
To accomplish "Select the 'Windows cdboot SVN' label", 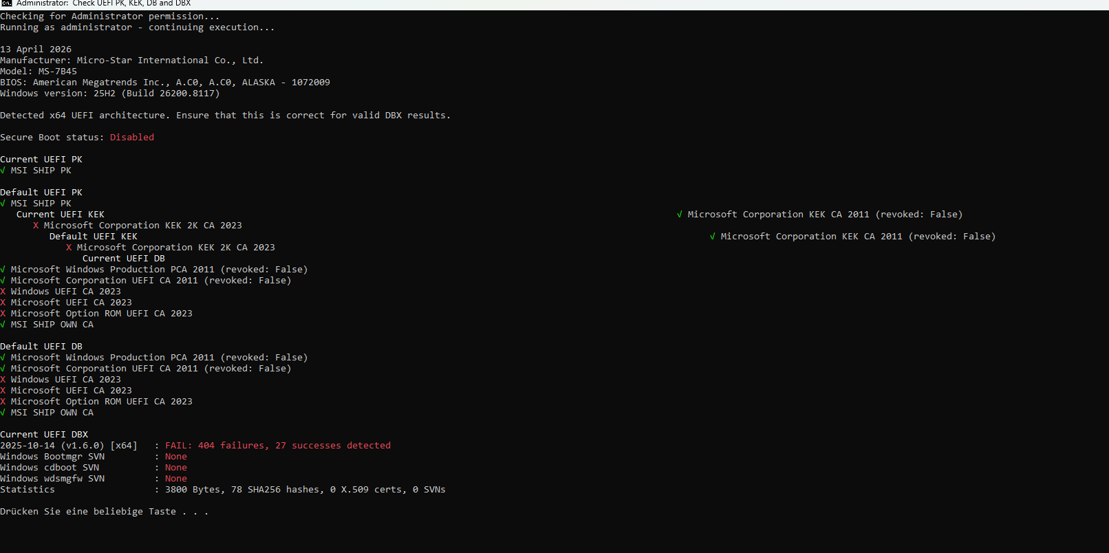I will click(50, 468).
